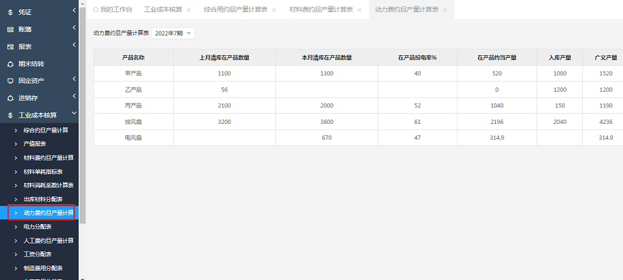Click the icon beside 期末结转

(10, 64)
